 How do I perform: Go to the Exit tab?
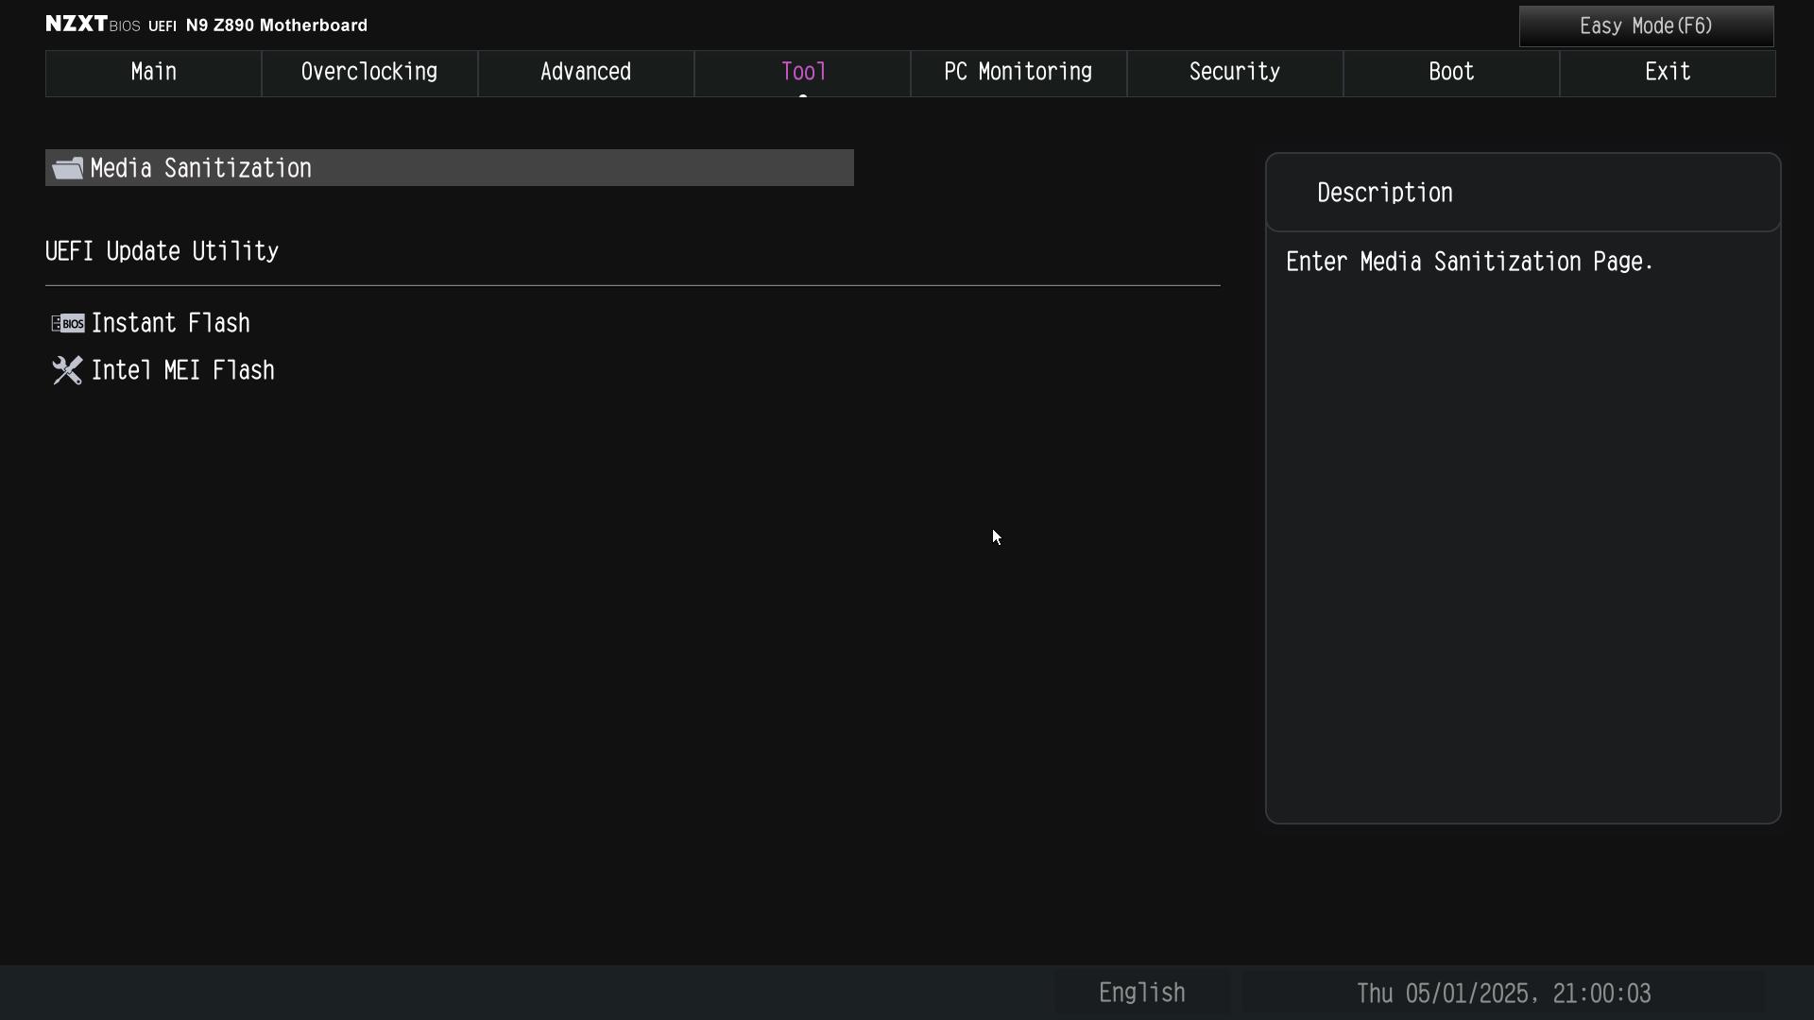click(1668, 73)
